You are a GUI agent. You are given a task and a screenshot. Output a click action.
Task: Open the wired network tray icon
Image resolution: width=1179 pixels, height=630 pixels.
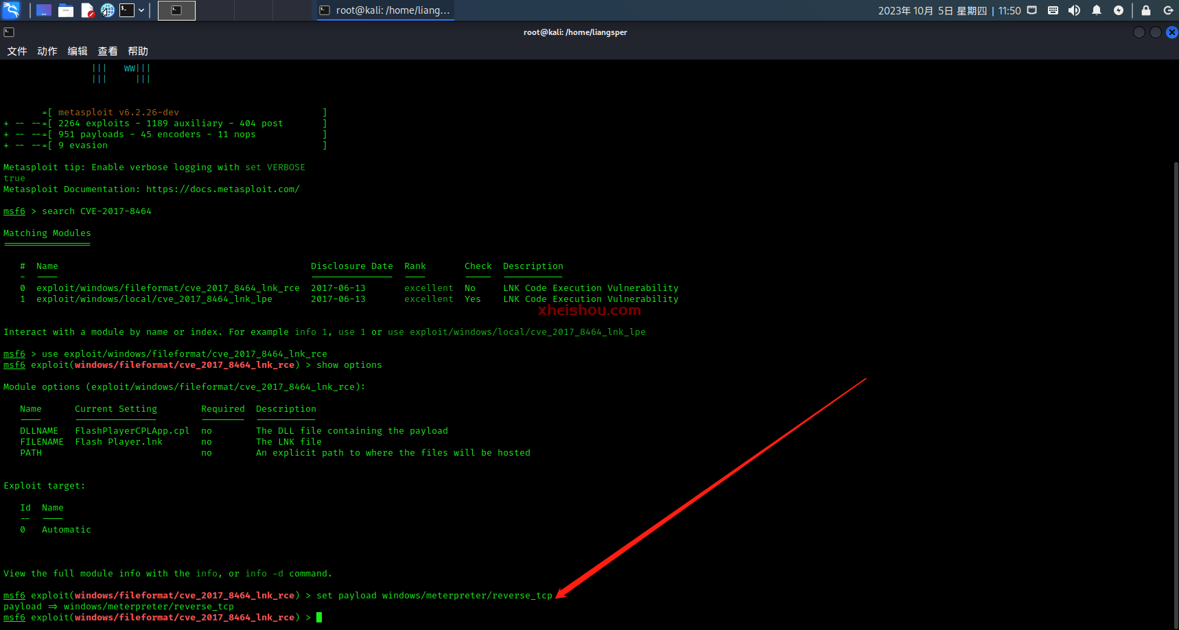pyautogui.click(x=1032, y=10)
